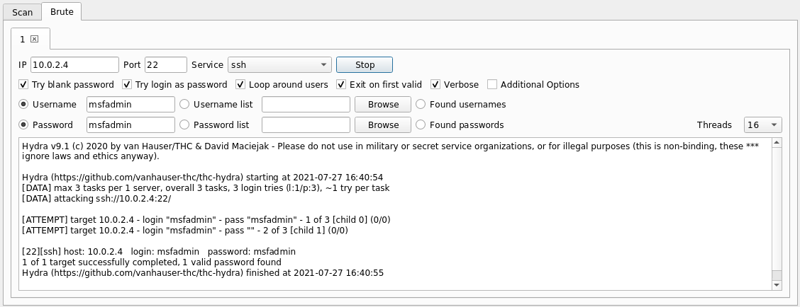Click the IP address input field
Viewport: 800px width, 307px height.
[74, 65]
